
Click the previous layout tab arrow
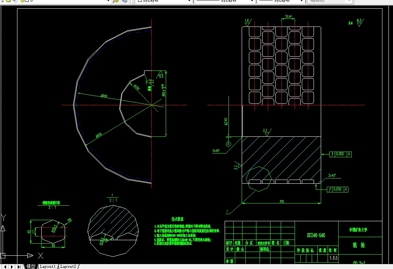pyautogui.click(x=5, y=266)
